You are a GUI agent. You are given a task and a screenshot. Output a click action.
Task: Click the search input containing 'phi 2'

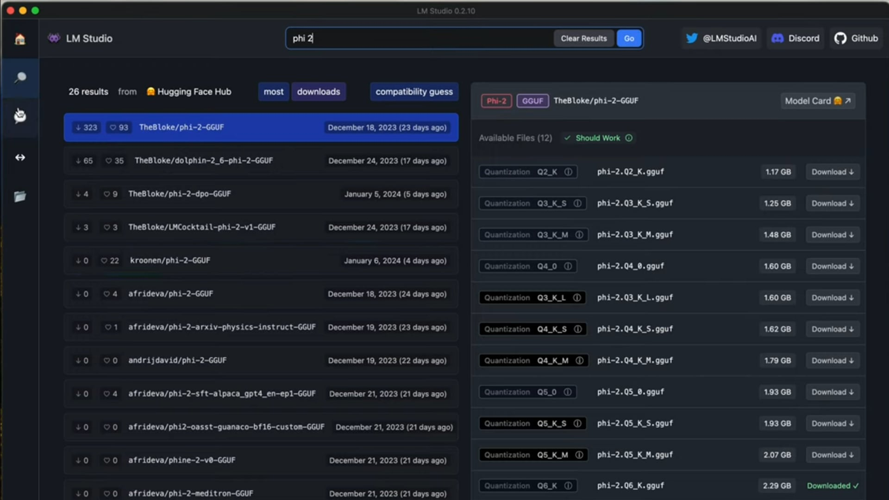pyautogui.click(x=417, y=38)
